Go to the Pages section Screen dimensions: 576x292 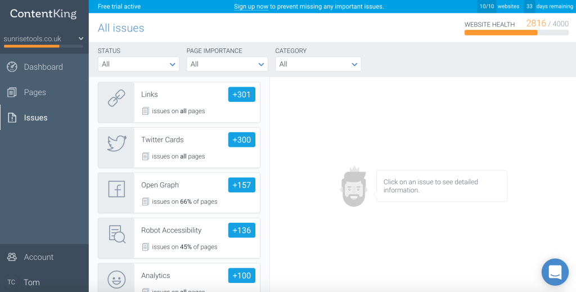(35, 92)
